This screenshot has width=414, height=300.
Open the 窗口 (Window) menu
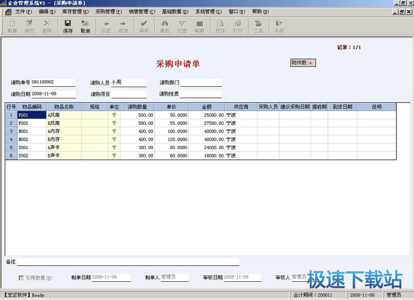237,12
